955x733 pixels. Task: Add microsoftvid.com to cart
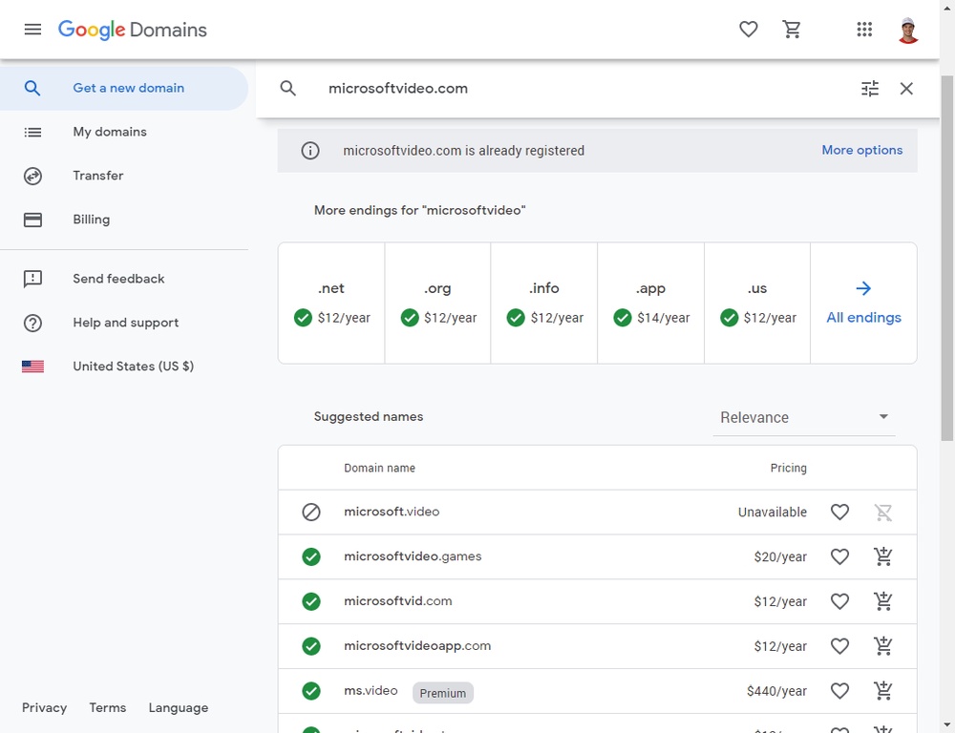[882, 601]
